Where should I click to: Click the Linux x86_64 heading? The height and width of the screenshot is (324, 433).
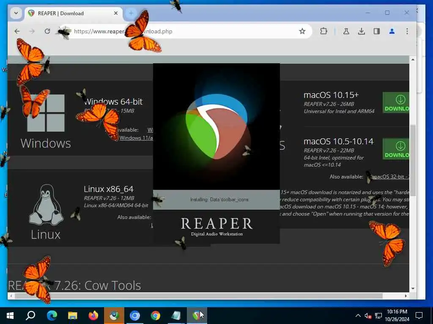[109, 189]
